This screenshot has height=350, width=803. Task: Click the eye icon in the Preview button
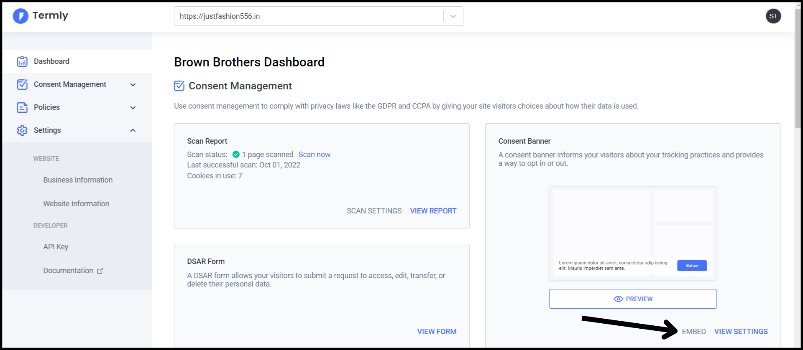click(x=618, y=299)
